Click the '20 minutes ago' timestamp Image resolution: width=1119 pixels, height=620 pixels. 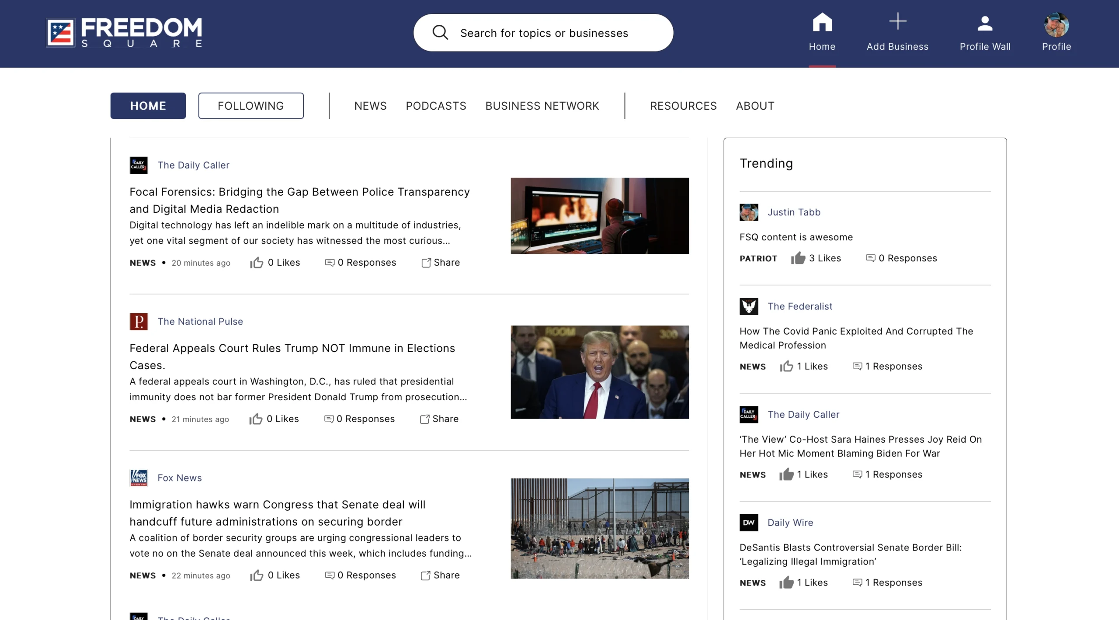pyautogui.click(x=201, y=263)
